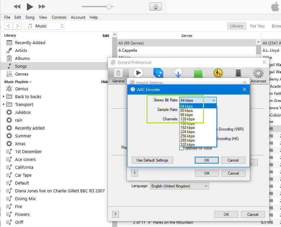Select Artists microphone item in sidebar

56,51
